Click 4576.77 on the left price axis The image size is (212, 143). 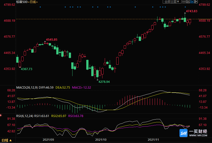9,37
